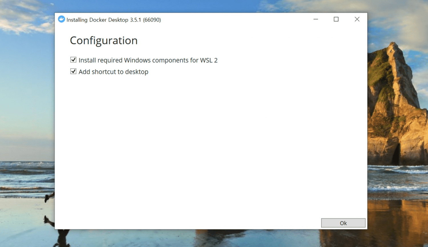Image resolution: width=428 pixels, height=247 pixels.
Task: Uncheck Install required Windows components for WSL 2
Action: (73, 60)
